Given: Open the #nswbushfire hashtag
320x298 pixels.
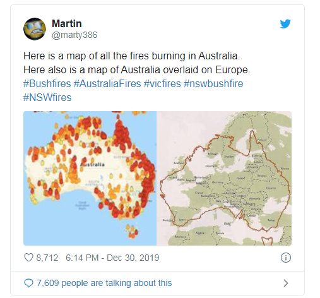Looking at the screenshot, I should tap(213, 83).
